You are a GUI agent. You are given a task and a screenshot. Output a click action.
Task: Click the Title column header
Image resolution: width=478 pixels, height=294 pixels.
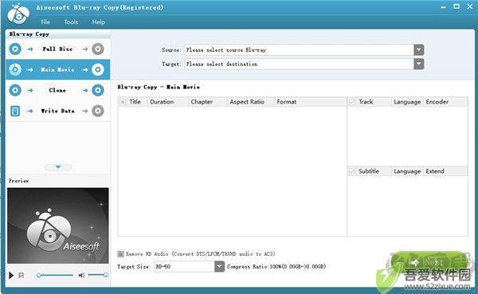pyautogui.click(x=135, y=102)
